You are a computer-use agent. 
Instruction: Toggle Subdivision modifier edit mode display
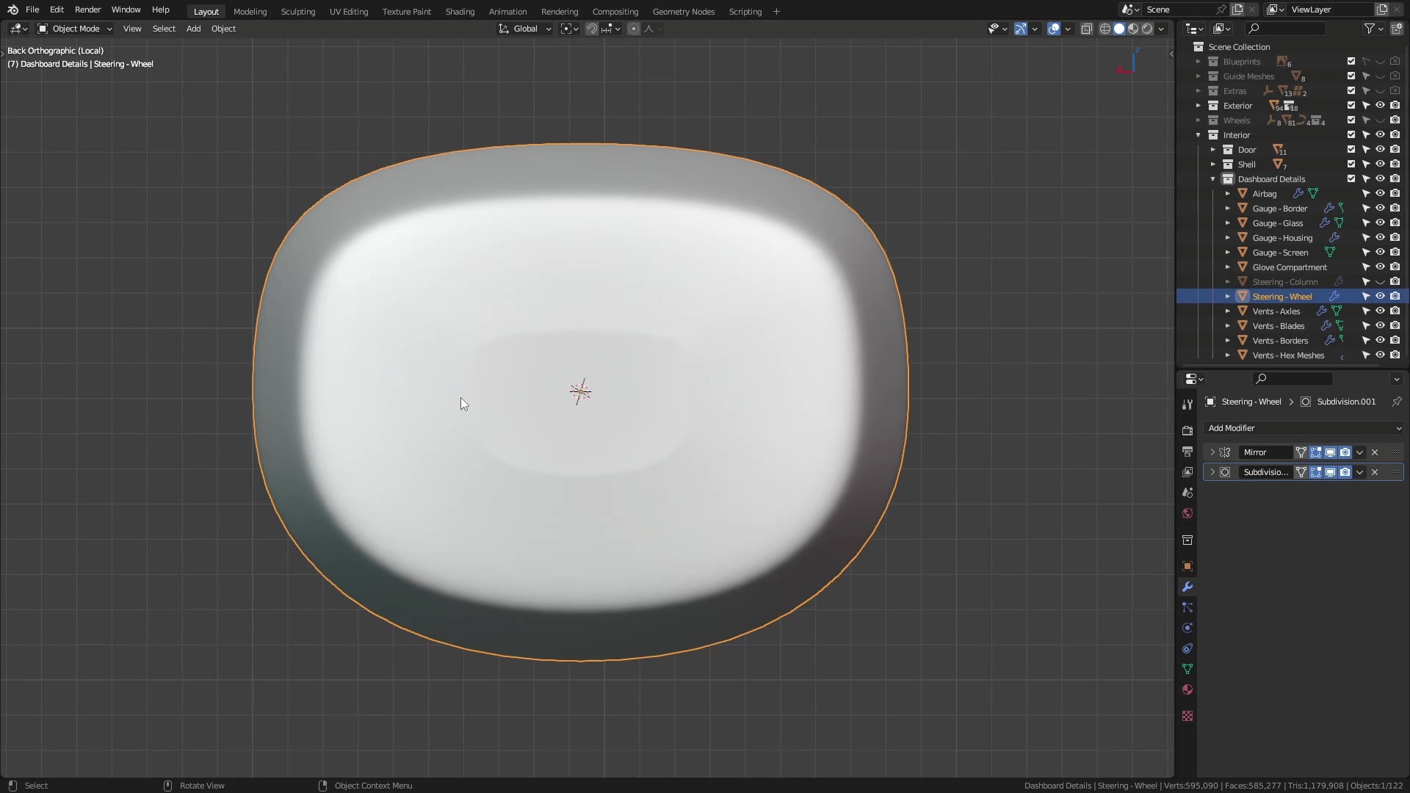[1316, 472]
